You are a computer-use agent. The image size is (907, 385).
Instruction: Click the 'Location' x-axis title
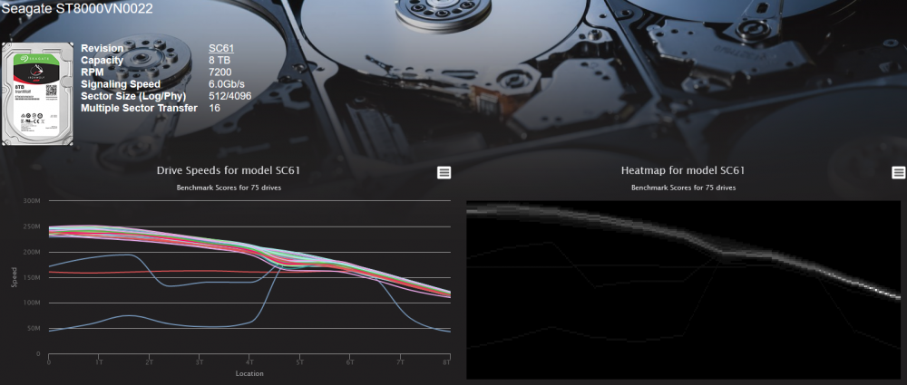(x=249, y=373)
